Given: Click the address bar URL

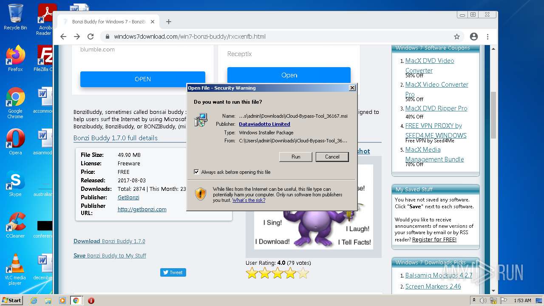Looking at the screenshot, I should (x=190, y=37).
